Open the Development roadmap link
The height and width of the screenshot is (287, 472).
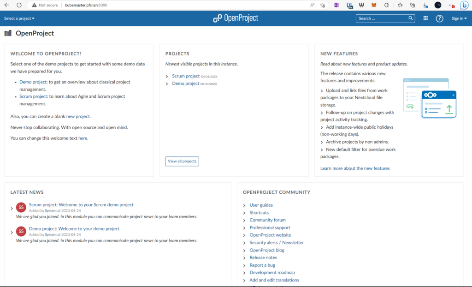272,273
